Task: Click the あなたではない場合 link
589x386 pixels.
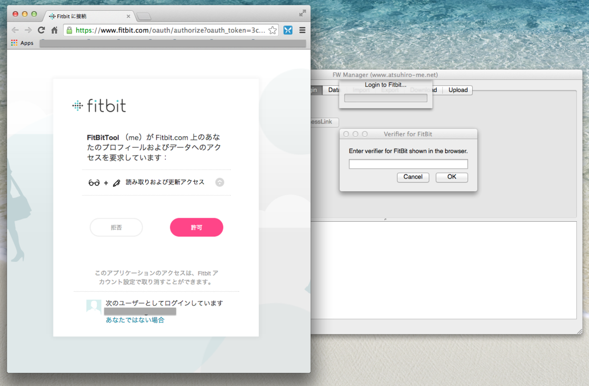Action: [135, 319]
